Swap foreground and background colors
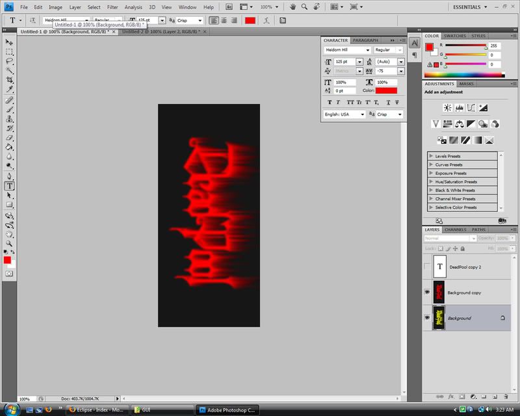 [x=12, y=252]
